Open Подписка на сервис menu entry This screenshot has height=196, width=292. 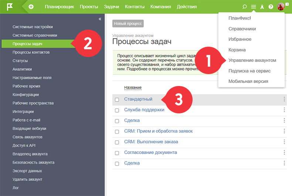pos(249,71)
